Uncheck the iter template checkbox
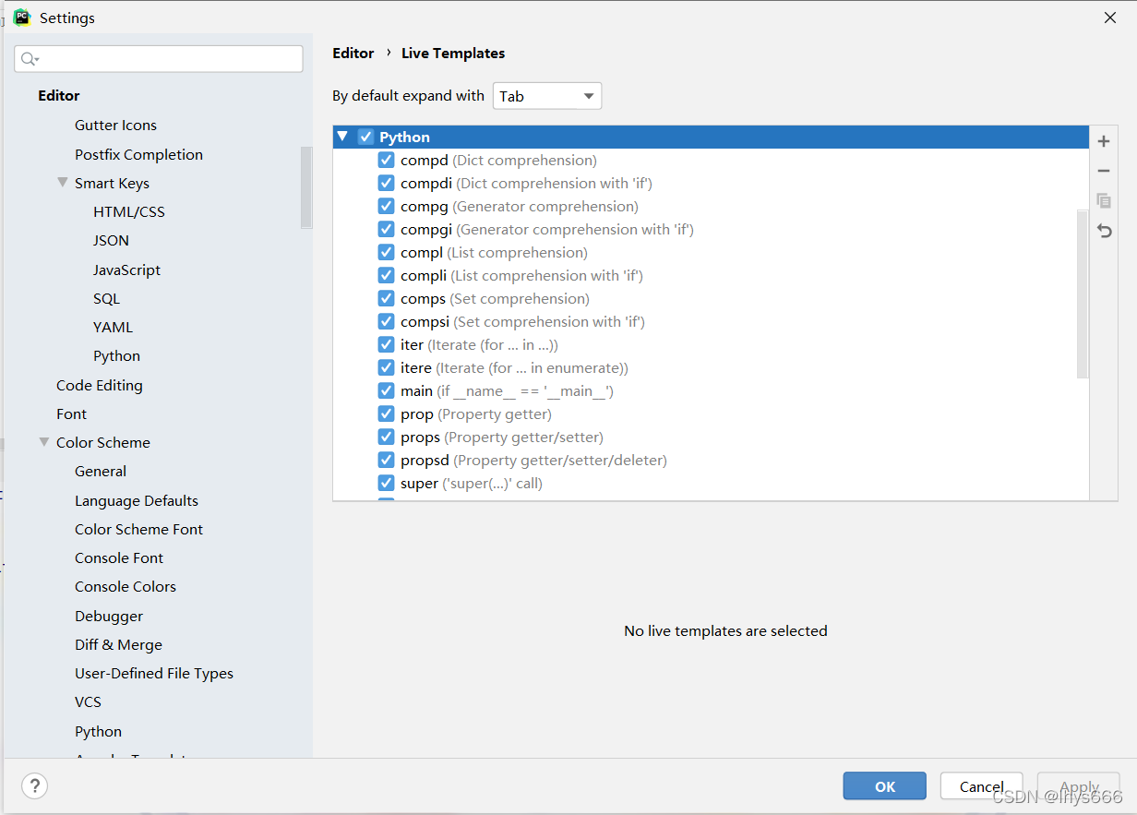This screenshot has height=815, width=1137. point(387,344)
